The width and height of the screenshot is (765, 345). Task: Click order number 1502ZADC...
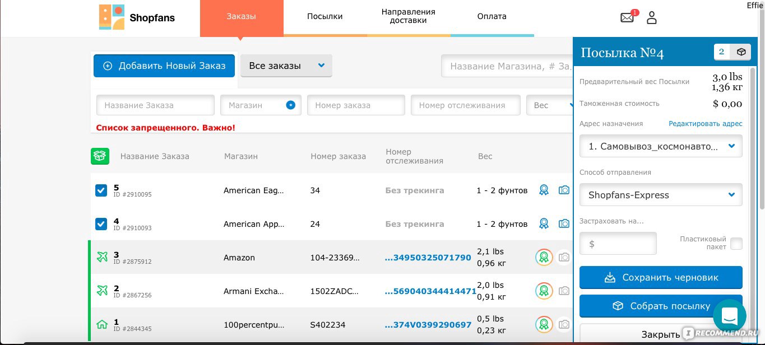335,291
